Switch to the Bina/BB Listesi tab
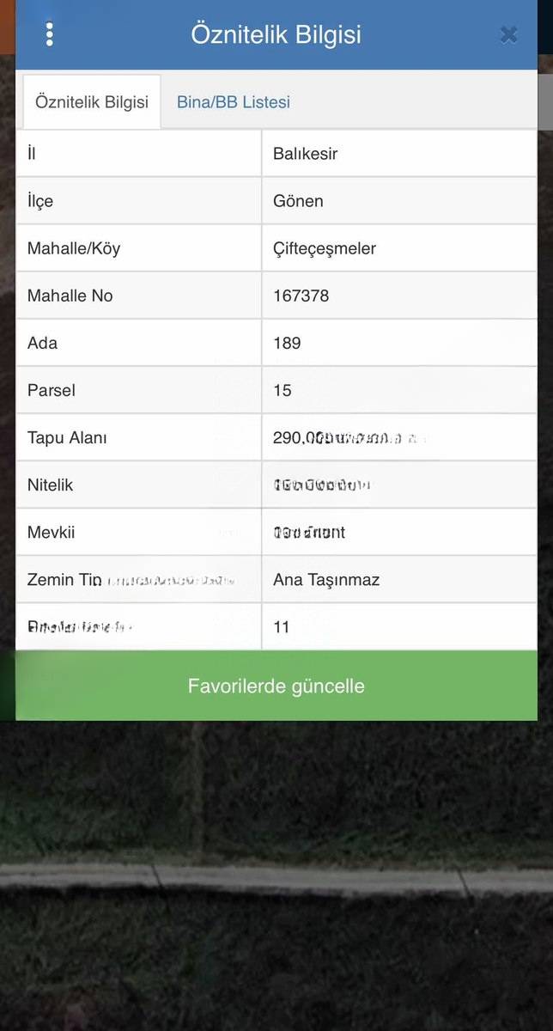Image resolution: width=553 pixels, height=1031 pixels. pyautogui.click(x=234, y=101)
